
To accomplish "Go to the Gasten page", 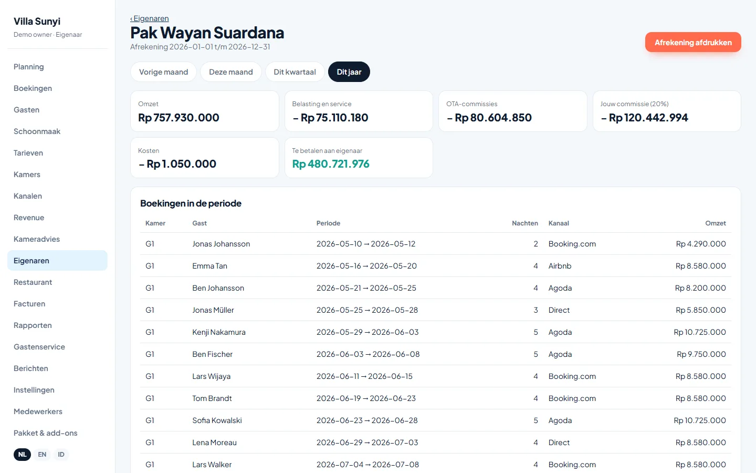I will (x=57, y=110).
